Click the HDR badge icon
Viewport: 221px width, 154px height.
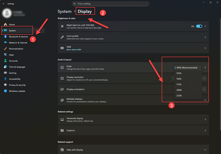tap(62, 48)
